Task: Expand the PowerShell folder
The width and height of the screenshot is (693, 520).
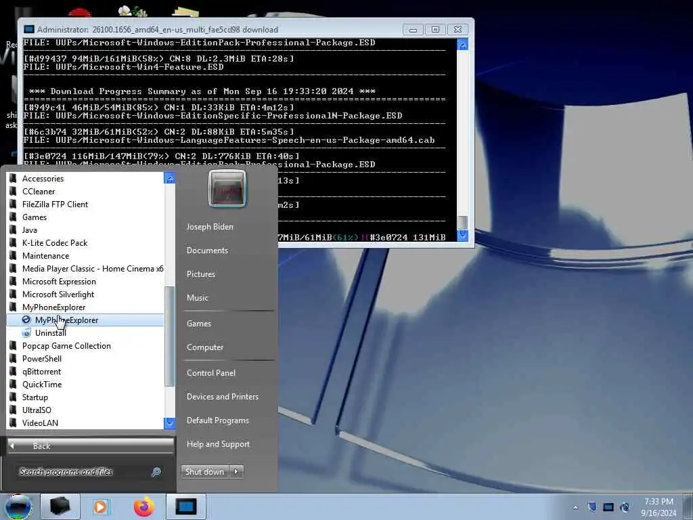Action: click(x=41, y=359)
